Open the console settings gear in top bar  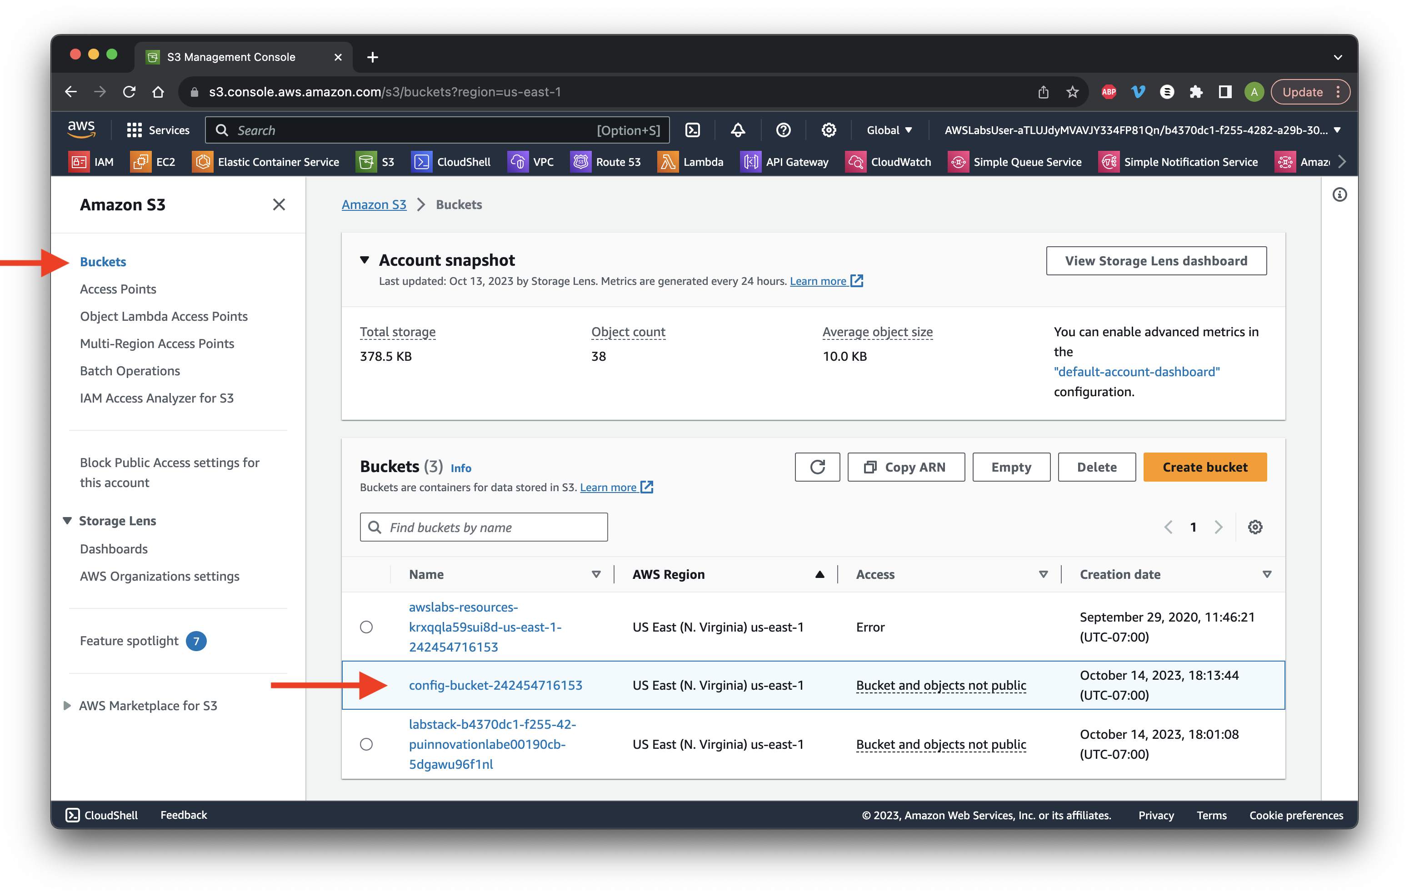(x=829, y=130)
